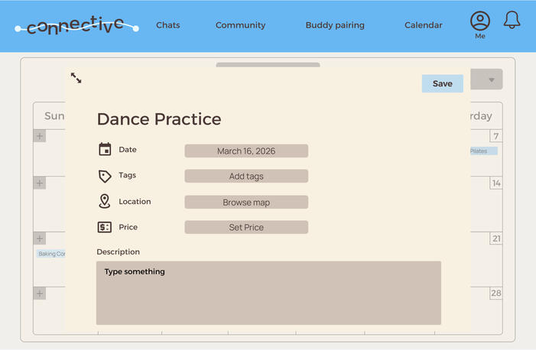The image size is (536, 350).
Task: Open the Baking event in calendar
Action: (x=51, y=254)
